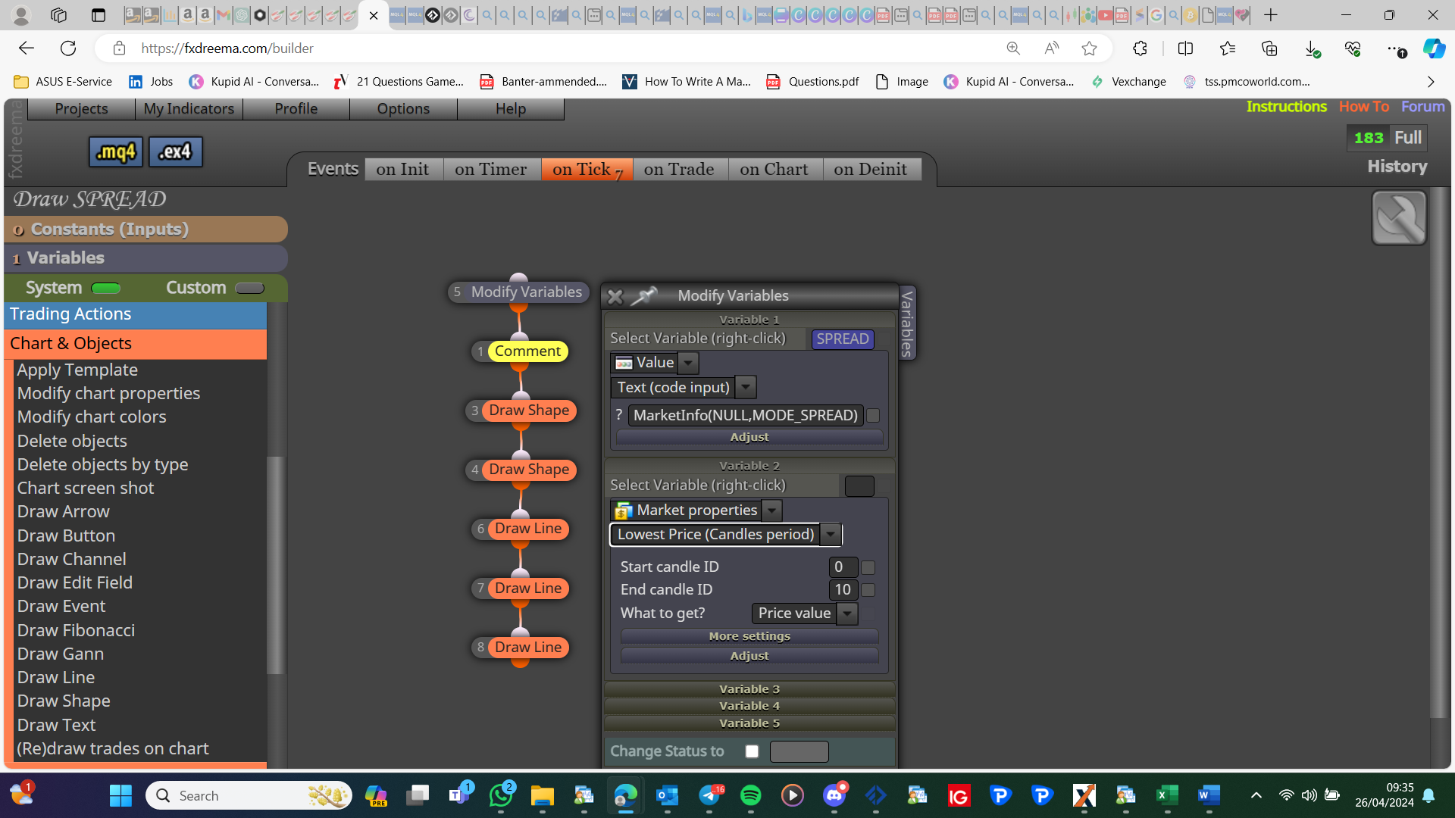Select Draw Fibonacci in block list
Screen dimensions: 1455x818
[76, 630]
